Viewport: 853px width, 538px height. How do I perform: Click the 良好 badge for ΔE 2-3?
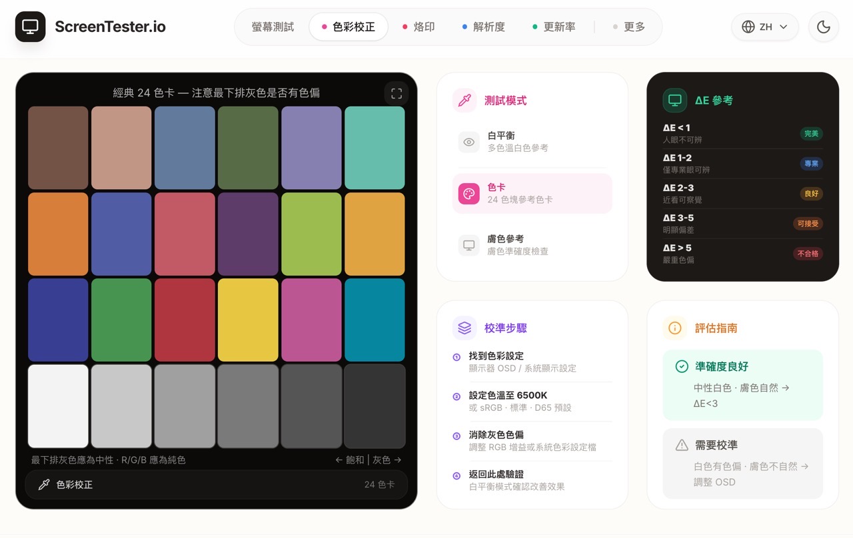811,193
